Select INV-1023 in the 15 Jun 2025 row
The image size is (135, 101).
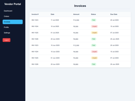(35, 45)
